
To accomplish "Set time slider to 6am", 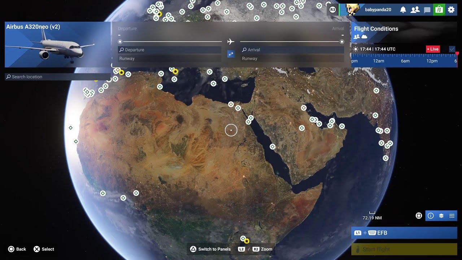I will pyautogui.click(x=405, y=61).
